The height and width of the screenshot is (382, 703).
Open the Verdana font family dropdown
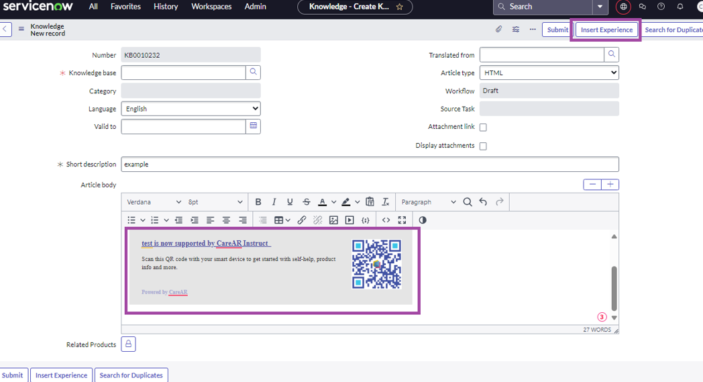point(154,202)
